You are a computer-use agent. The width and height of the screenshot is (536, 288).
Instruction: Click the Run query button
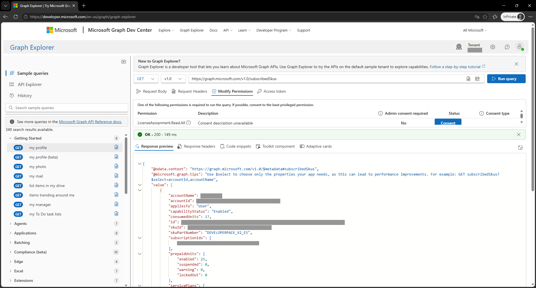[x=506, y=79]
